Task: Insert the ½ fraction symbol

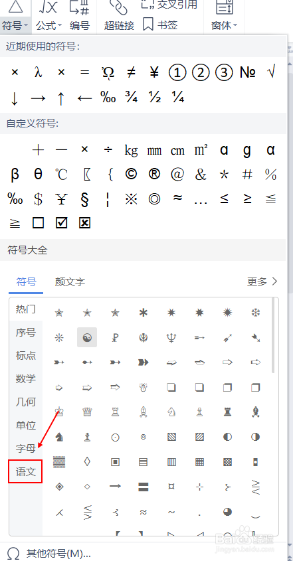Action: click(x=154, y=97)
